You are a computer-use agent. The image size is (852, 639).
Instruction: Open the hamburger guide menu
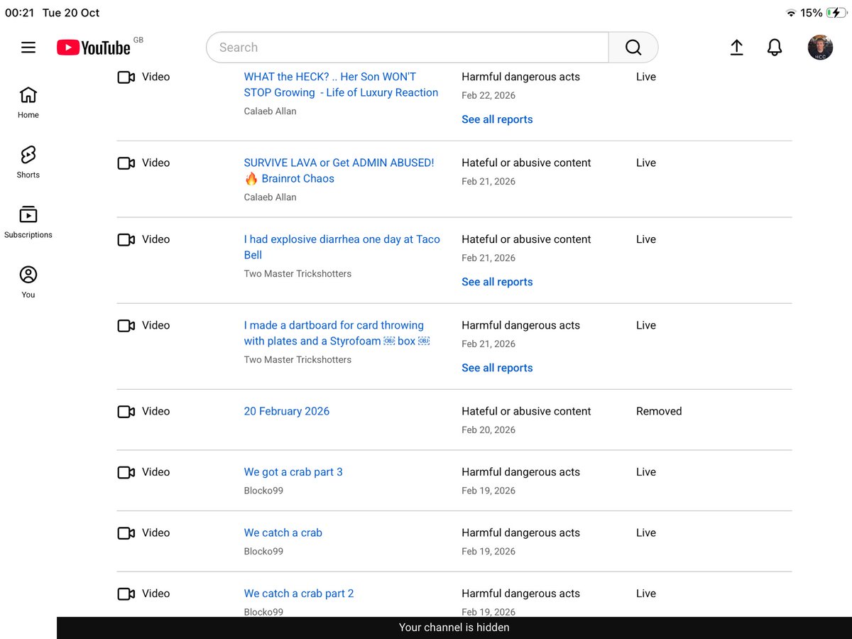click(x=28, y=48)
